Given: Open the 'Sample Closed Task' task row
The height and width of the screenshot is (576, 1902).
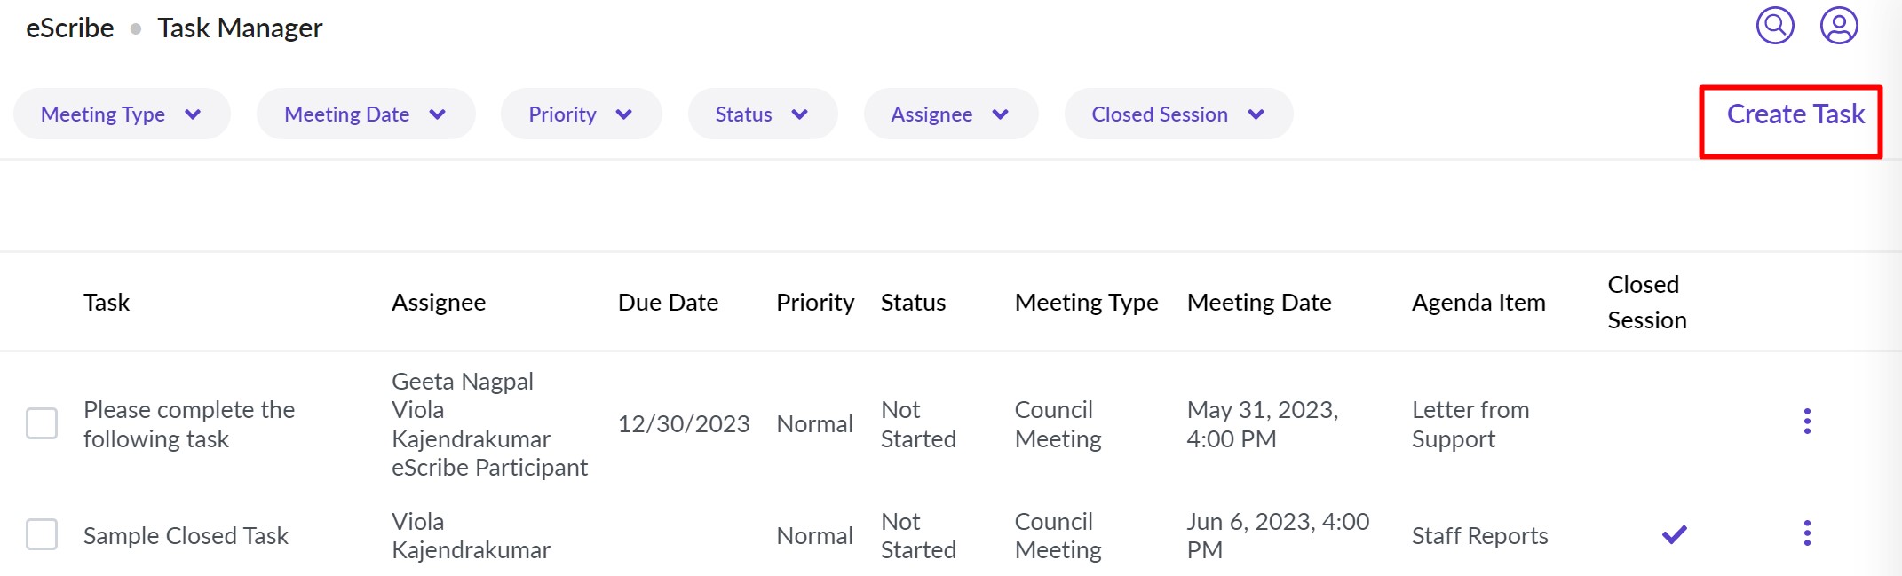Looking at the screenshot, I should click(186, 536).
